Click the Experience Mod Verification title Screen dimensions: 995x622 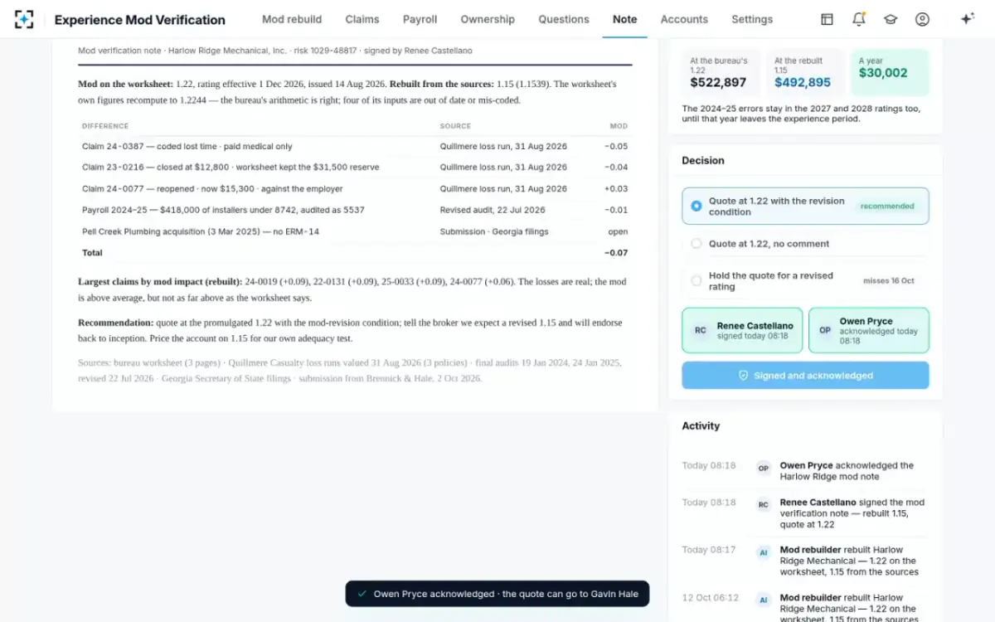139,20
